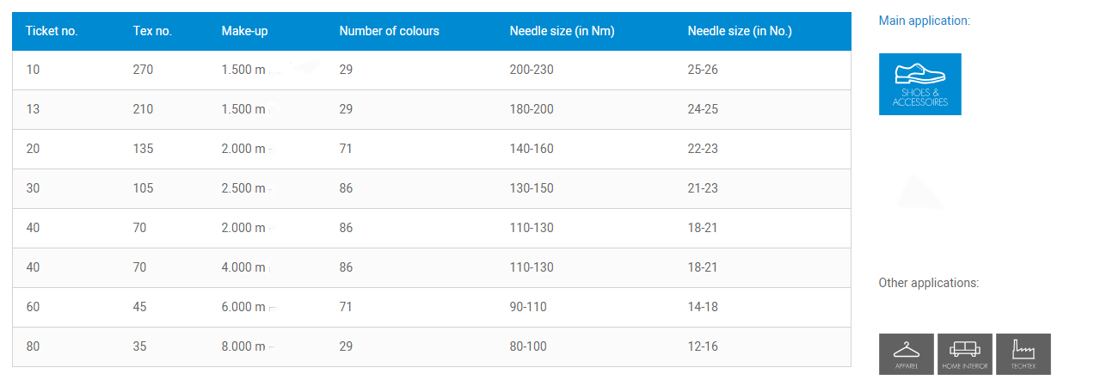Click the 12-16 needle number cell
Viewport: 1119px width, 386px height.
tap(703, 346)
